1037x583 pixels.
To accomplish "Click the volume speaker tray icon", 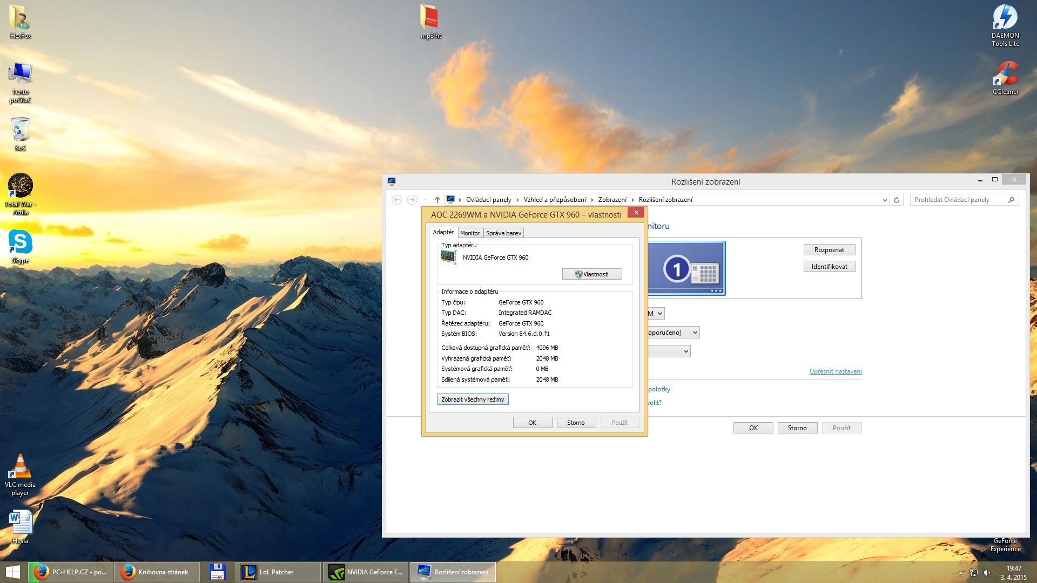I will click(987, 573).
